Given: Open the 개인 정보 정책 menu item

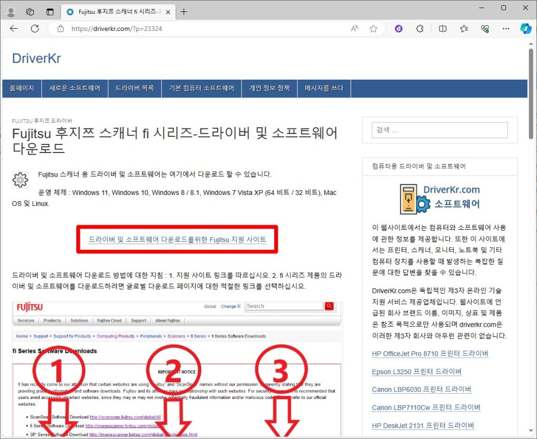Looking at the screenshot, I should point(270,88).
